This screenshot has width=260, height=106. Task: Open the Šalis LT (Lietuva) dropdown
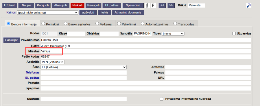(x=84, y=67)
